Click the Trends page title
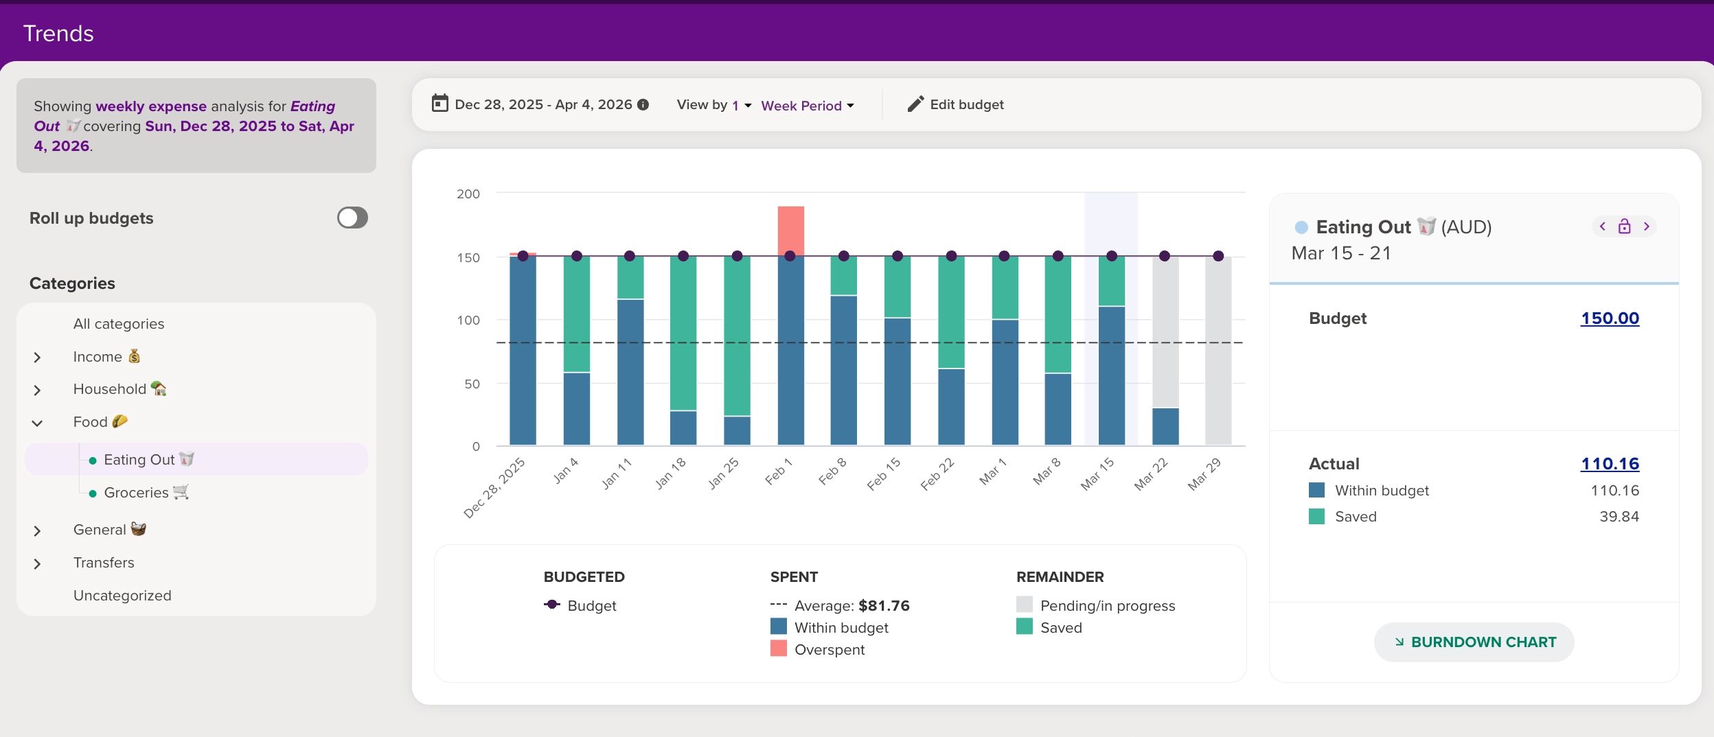1714x737 pixels. coord(58,33)
